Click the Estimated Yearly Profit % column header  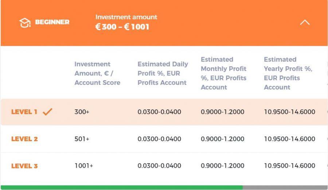pos(288,73)
